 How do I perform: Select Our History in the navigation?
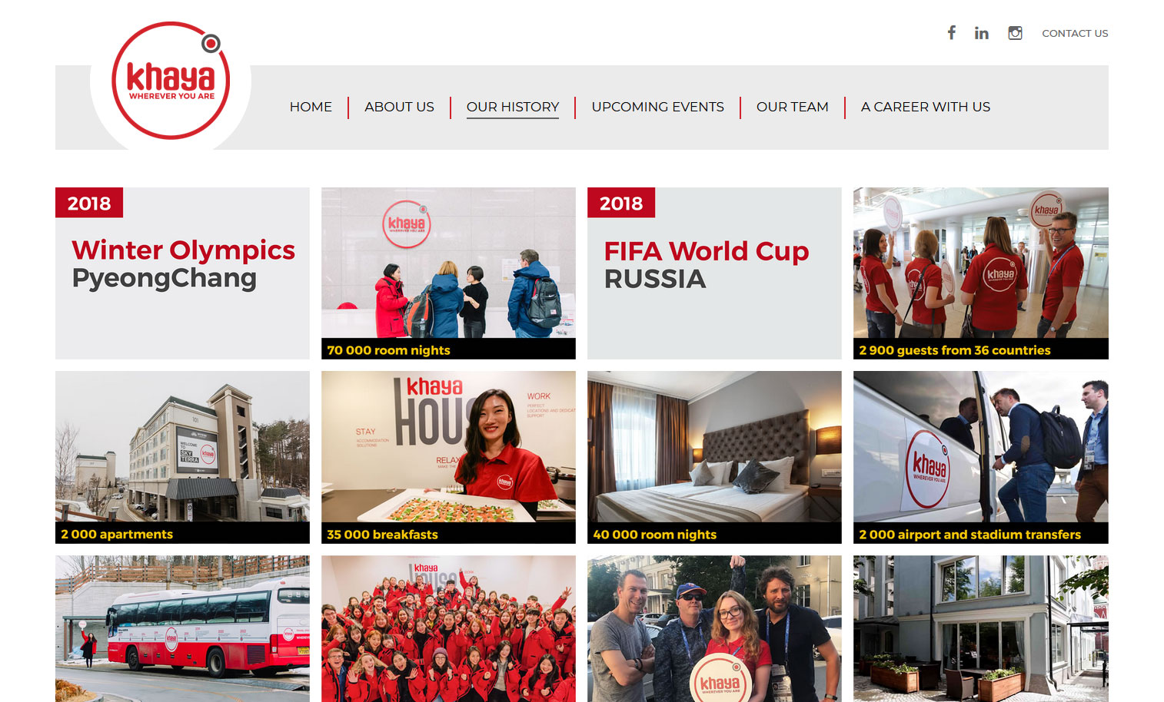point(513,107)
